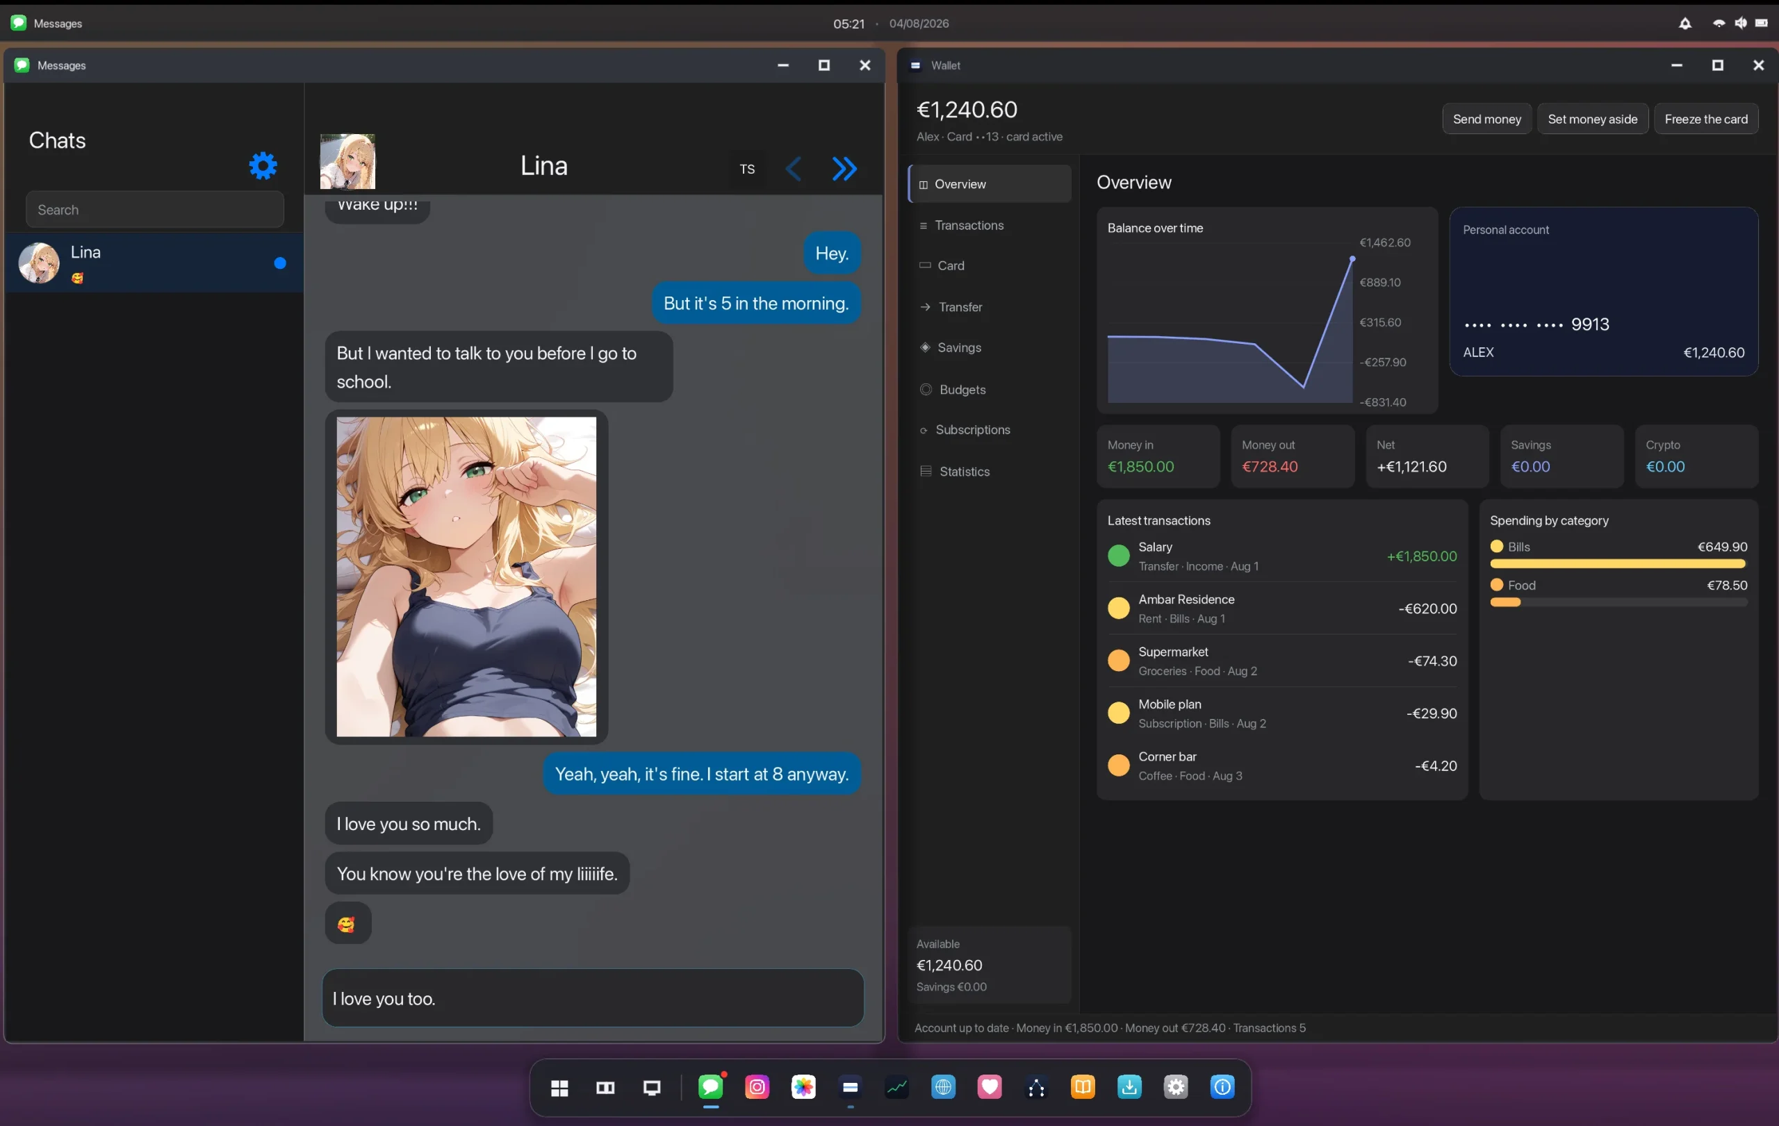Viewport: 1779px width, 1126px height.
Task: Click the Transfer arrow icon in sidebar
Action: [925, 307]
